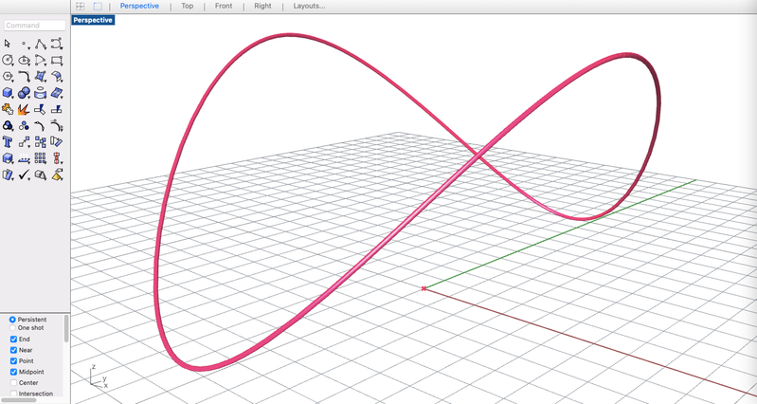Click the Command input field

[x=35, y=25]
